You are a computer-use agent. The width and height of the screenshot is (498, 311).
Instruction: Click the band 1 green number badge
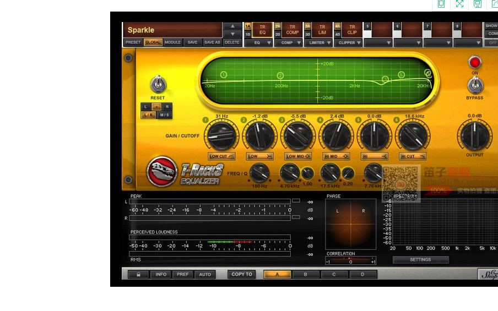click(205, 120)
